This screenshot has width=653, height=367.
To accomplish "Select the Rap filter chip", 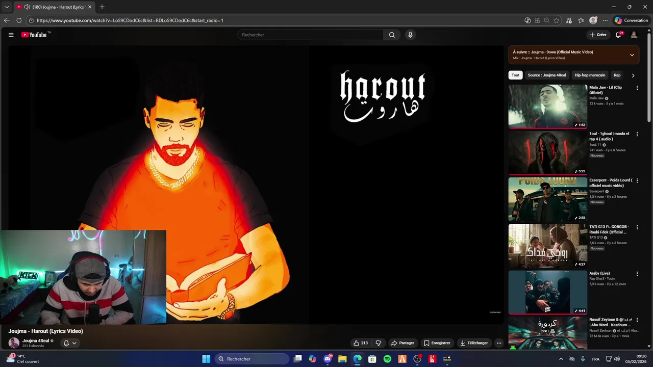I will pyautogui.click(x=617, y=75).
